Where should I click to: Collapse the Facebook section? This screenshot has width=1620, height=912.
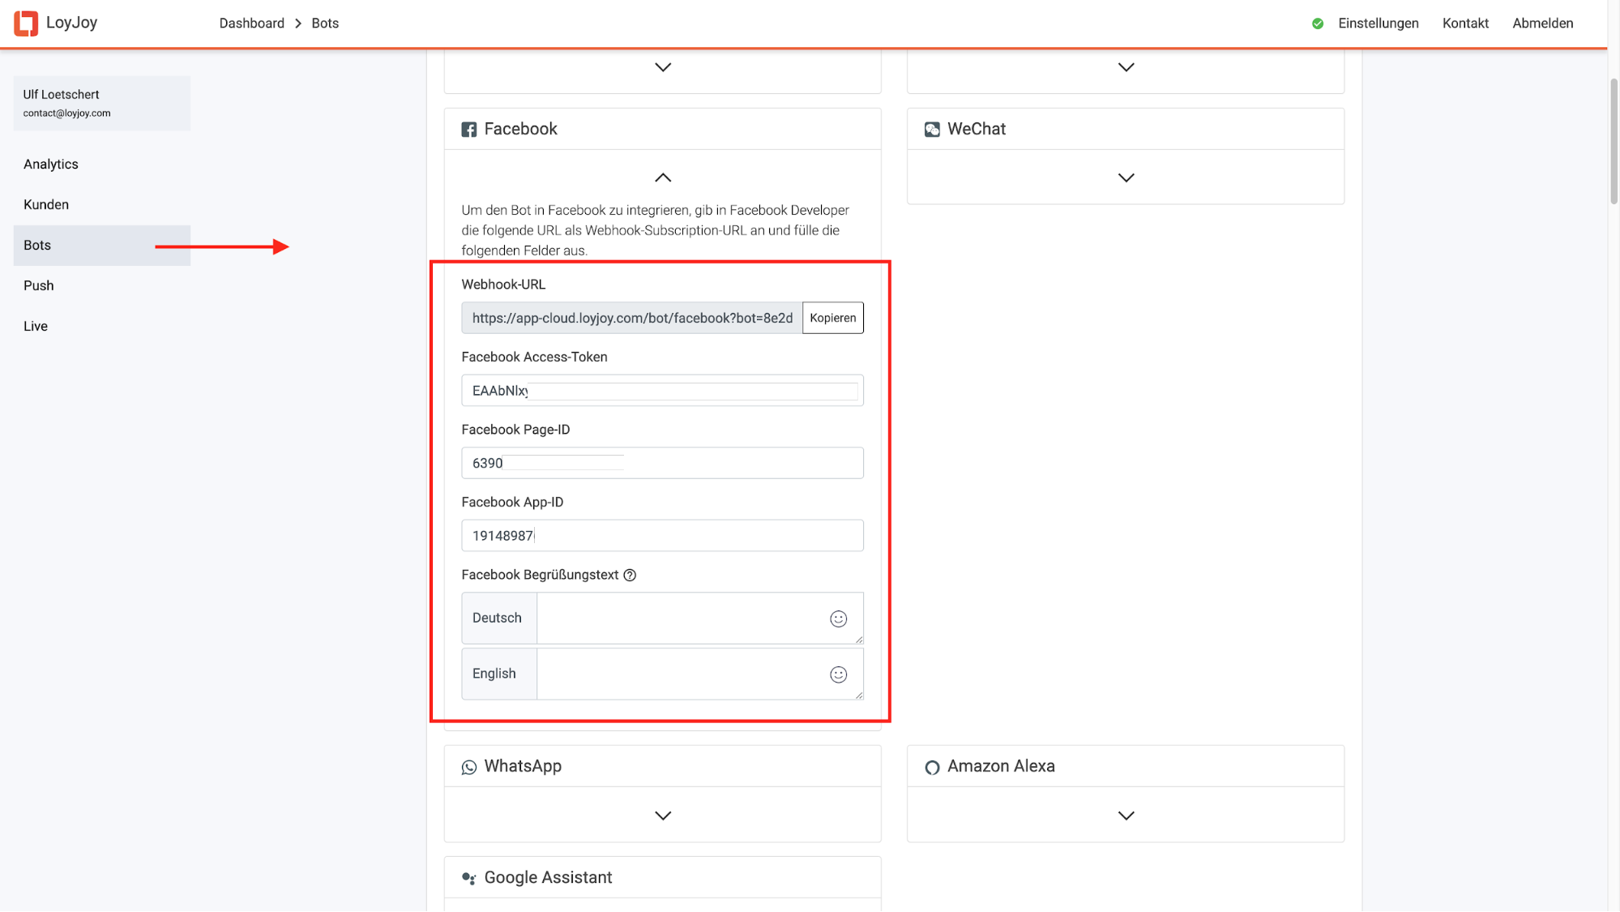[663, 178]
